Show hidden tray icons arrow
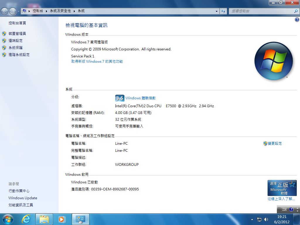This screenshot has width=300, height=225. tap(252, 219)
